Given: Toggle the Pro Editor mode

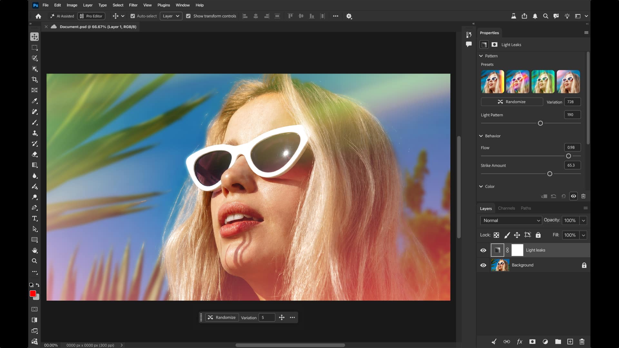Looking at the screenshot, I should pos(91,16).
